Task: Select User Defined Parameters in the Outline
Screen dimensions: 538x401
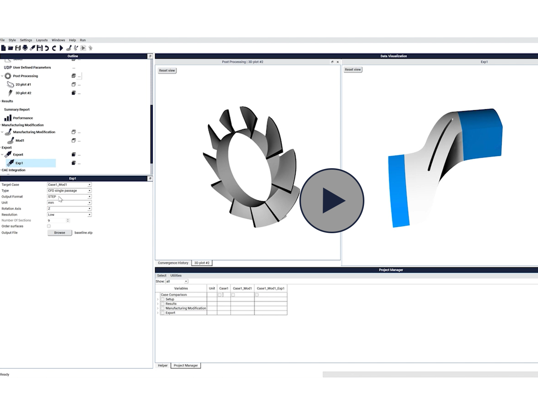Action: (32, 68)
